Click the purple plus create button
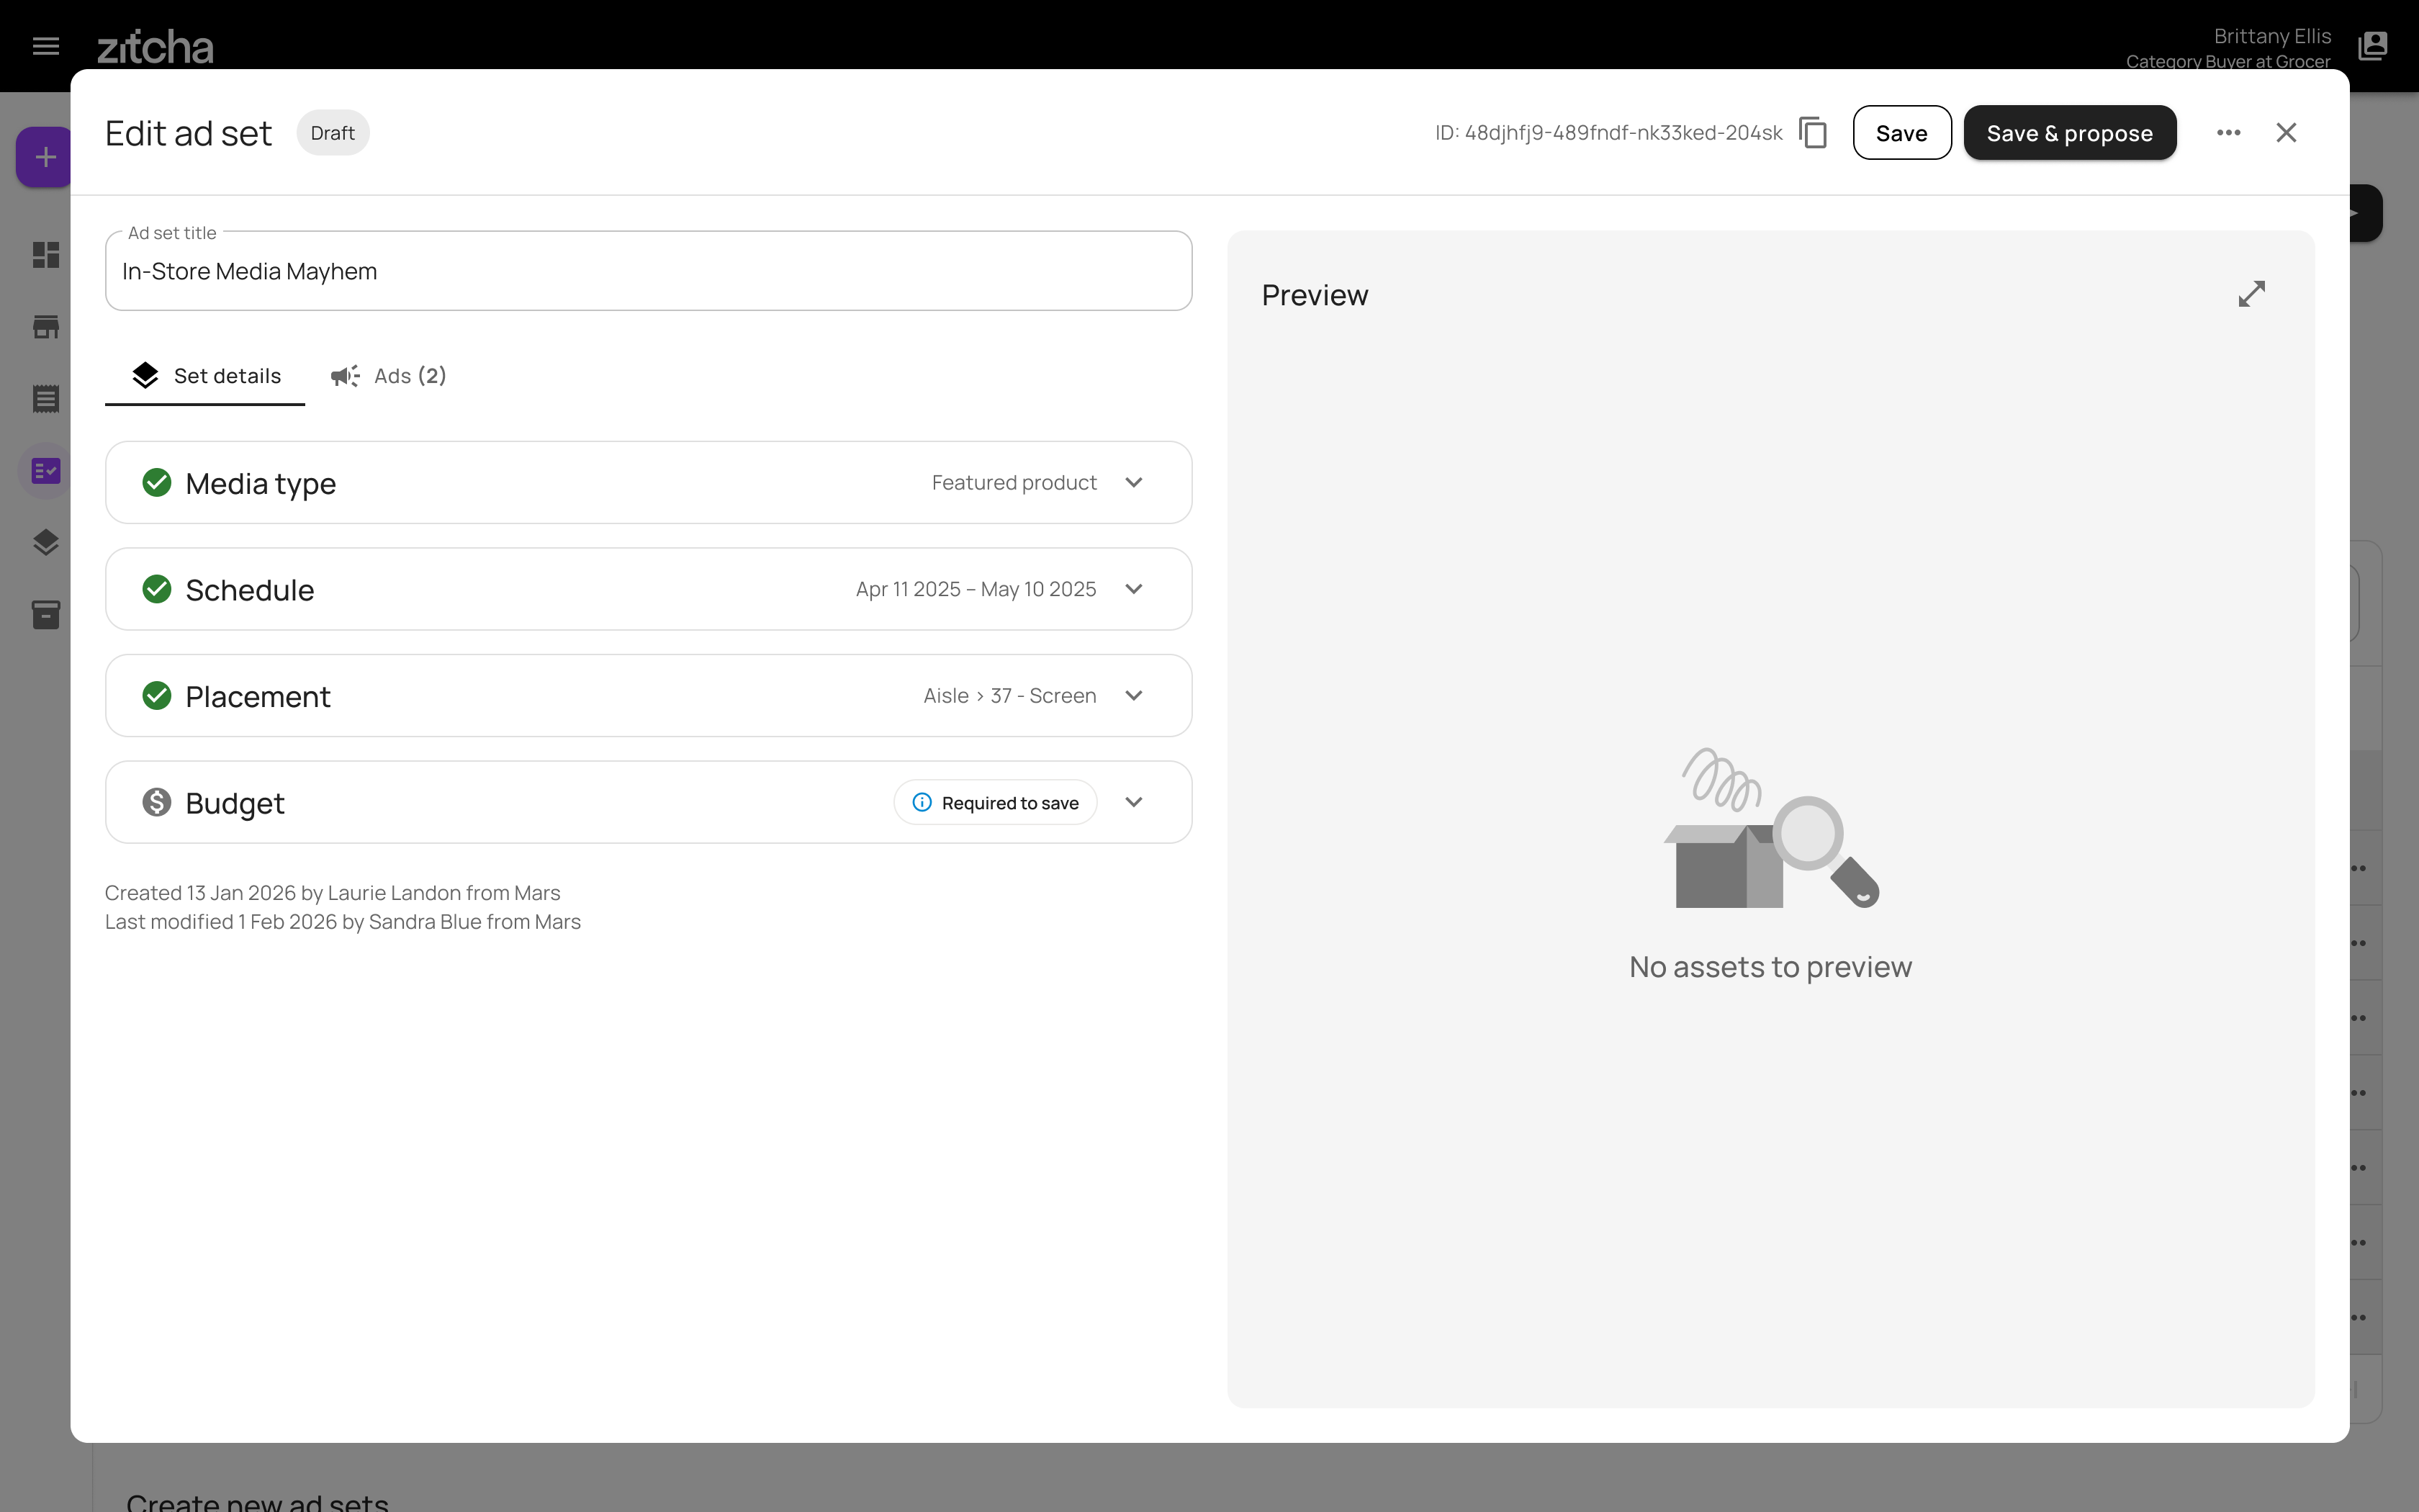2419x1512 pixels. (45, 157)
